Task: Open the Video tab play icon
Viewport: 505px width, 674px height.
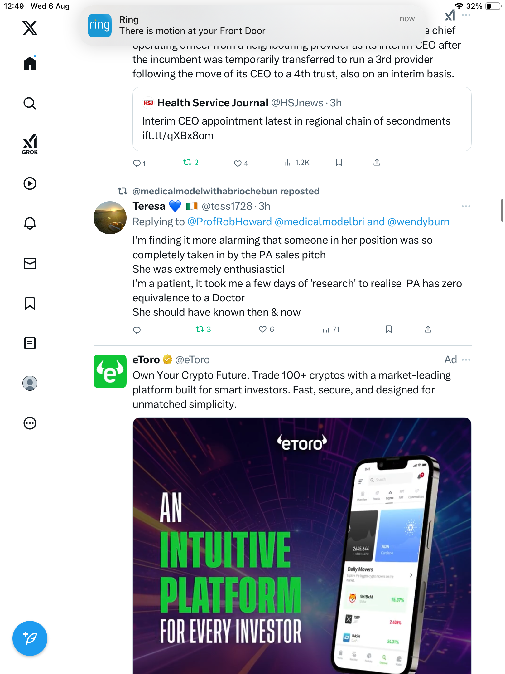Action: [30, 183]
